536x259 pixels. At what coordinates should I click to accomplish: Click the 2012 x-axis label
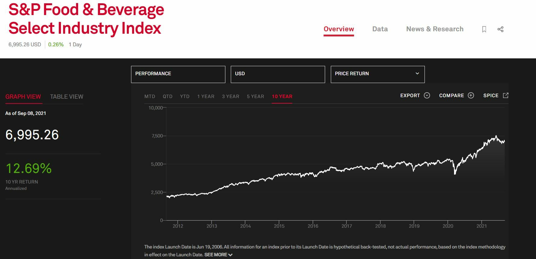[178, 226]
